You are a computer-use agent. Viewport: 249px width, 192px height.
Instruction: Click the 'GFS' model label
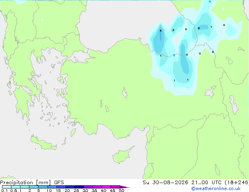[x=59, y=183]
